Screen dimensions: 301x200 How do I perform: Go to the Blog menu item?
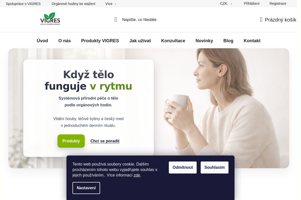tap(228, 41)
